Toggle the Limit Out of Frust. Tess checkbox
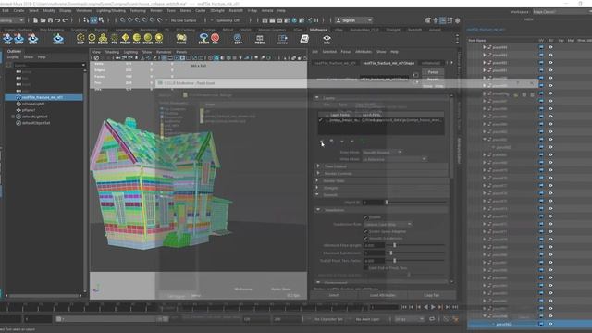The height and width of the screenshot is (333, 592). click(x=365, y=267)
